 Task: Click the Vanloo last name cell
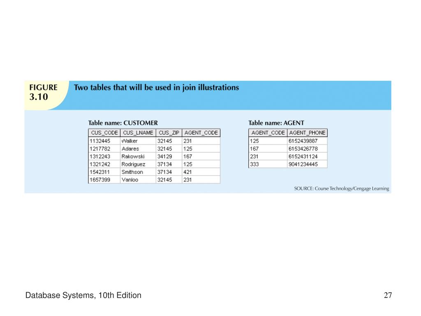tap(138, 180)
